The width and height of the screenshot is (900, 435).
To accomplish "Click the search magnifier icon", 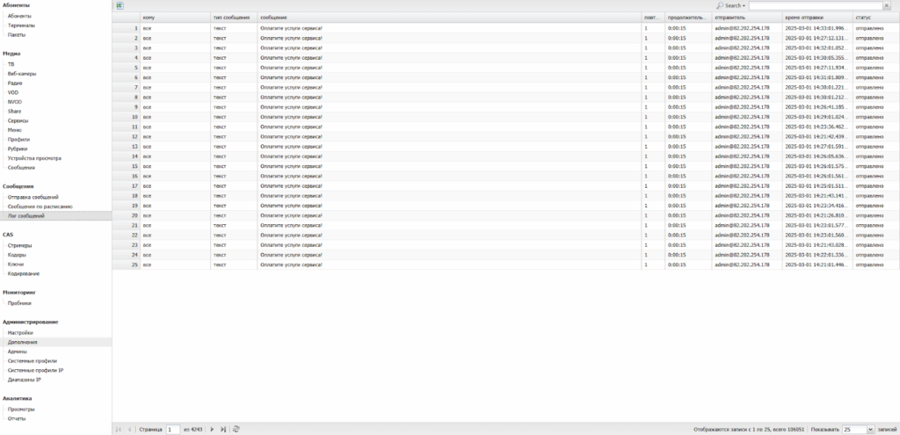I will point(720,5).
